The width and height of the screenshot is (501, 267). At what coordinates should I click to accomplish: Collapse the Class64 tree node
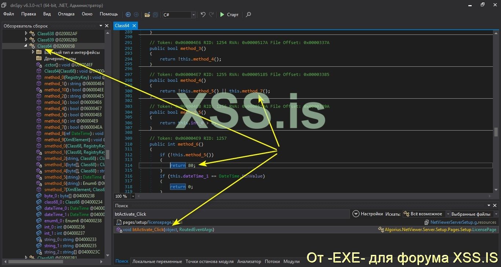click(x=26, y=46)
